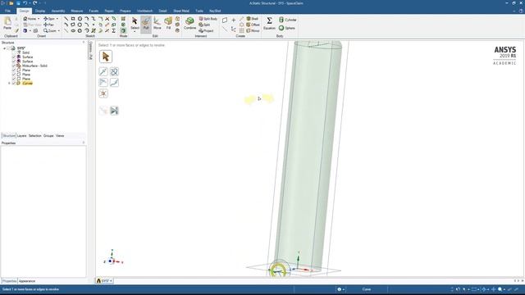525x295 pixels.
Task: Activate the Select tool icon
Action: point(135,21)
